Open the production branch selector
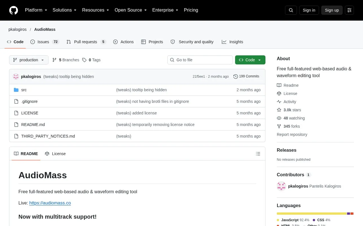Viewport: 363px width, 226px height. coord(29,60)
